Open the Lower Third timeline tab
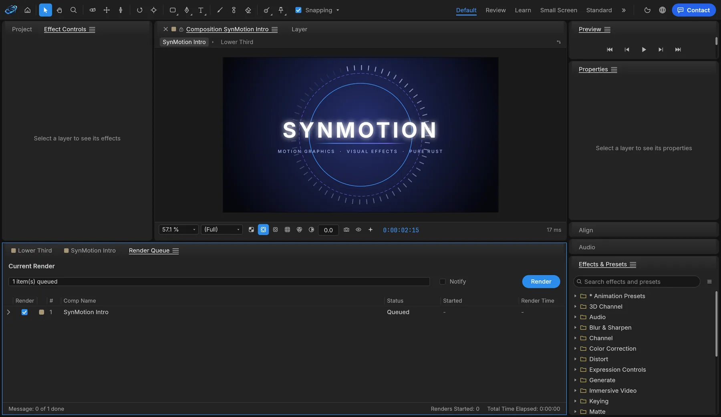This screenshot has height=417, width=721. [x=31, y=250]
